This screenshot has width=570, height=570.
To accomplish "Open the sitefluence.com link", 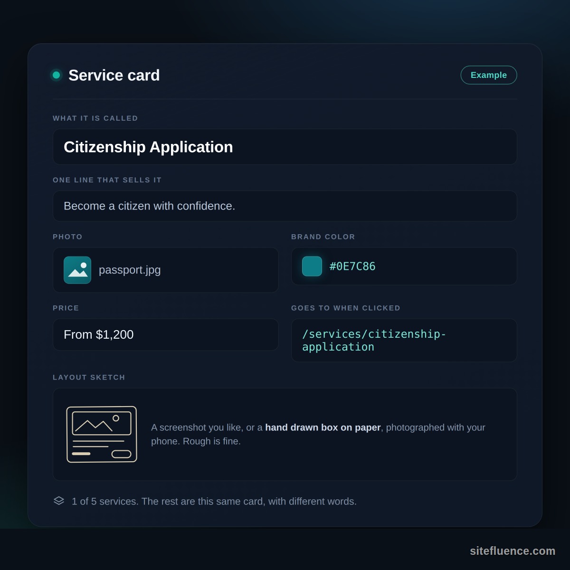I will click(x=513, y=551).
